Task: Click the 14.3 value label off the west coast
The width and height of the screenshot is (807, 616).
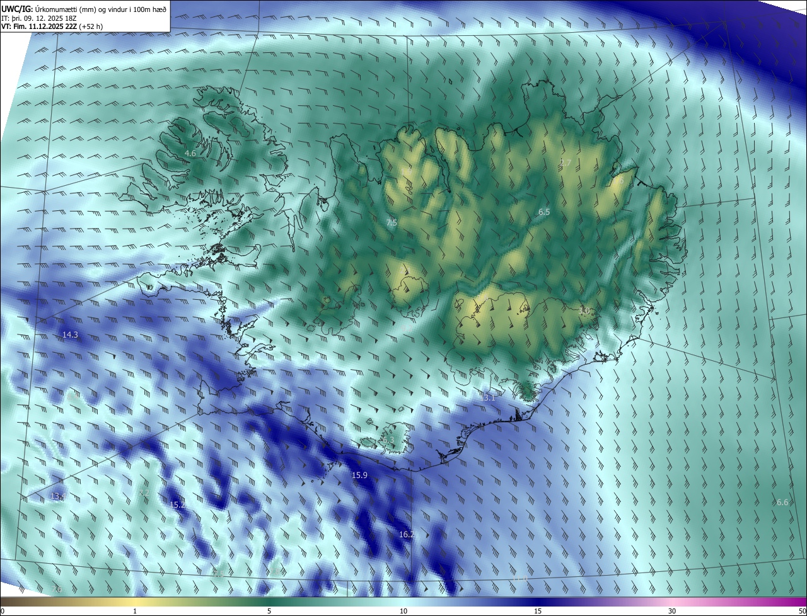Action: [70, 335]
